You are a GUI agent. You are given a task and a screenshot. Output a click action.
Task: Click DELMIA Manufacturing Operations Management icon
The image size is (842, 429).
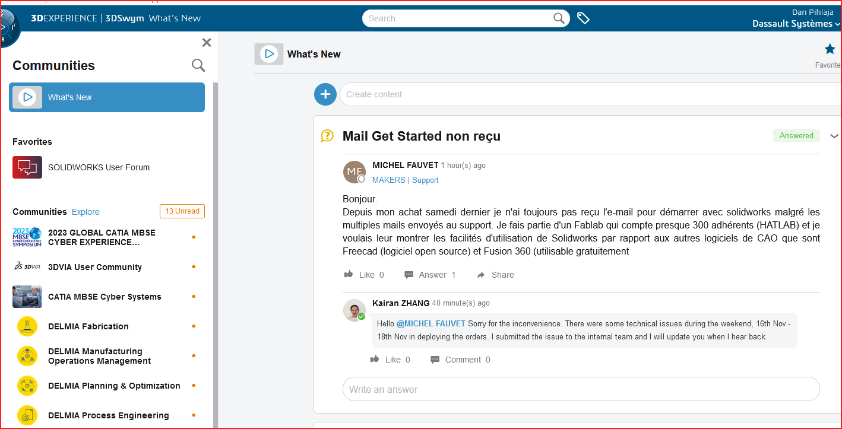27,356
